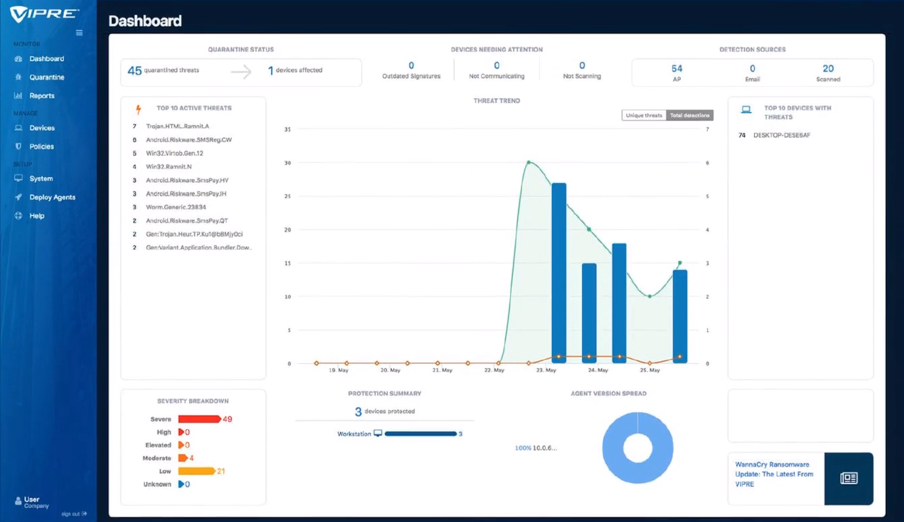Collapse sidebar with the hamburger menu
Screen dimensions: 904x522
coord(79,33)
